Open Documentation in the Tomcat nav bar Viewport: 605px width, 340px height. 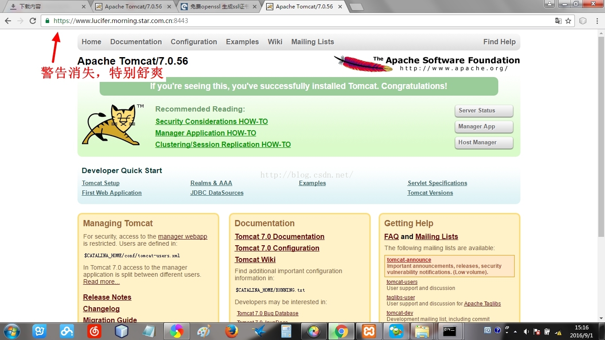pos(136,42)
